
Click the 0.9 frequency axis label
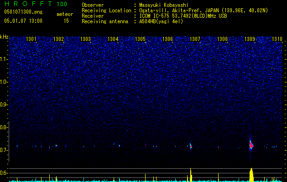click(4, 105)
